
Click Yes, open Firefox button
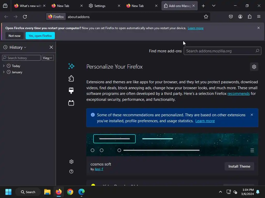pyautogui.click(x=40, y=36)
